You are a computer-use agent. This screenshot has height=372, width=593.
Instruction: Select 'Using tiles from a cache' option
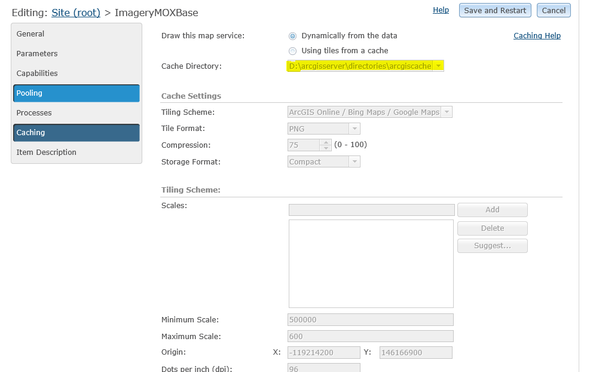(292, 51)
